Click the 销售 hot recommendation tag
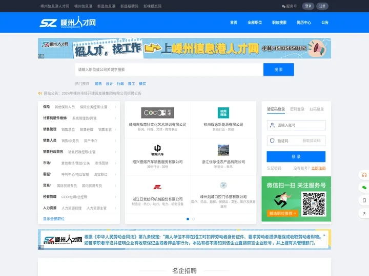The image size is (369, 276). (98, 83)
